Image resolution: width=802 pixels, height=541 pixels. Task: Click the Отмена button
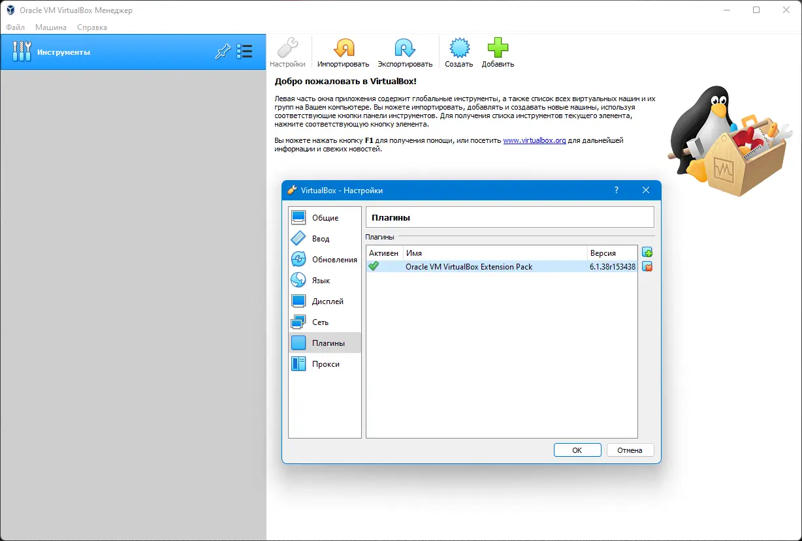click(x=630, y=450)
